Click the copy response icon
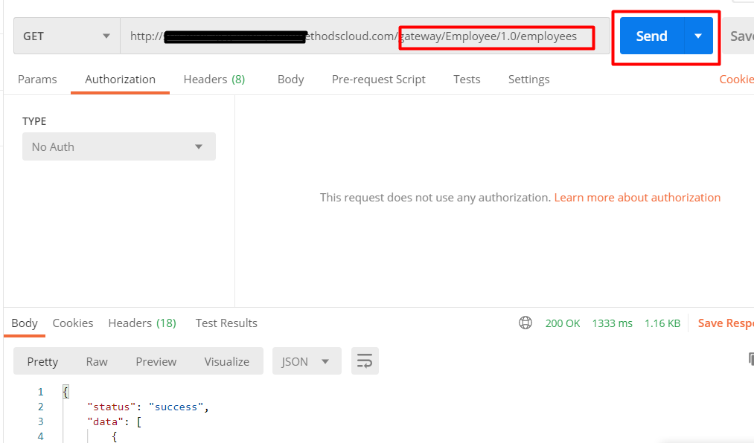The height and width of the screenshot is (443, 754). 750,358
